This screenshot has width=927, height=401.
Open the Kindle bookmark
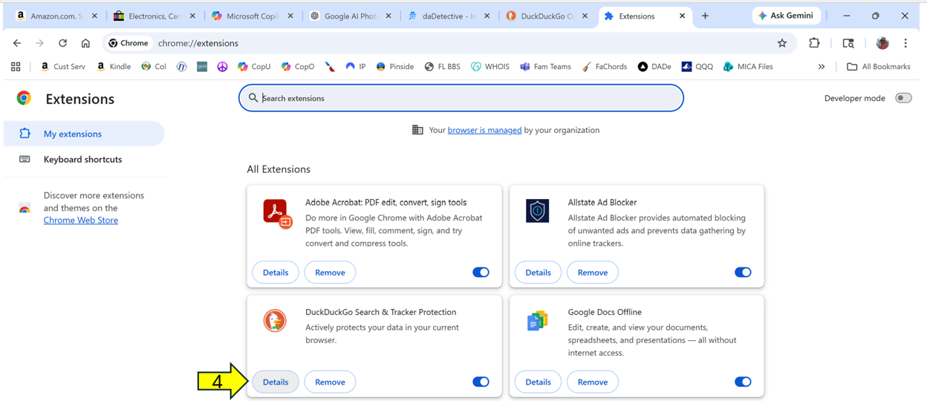point(114,67)
